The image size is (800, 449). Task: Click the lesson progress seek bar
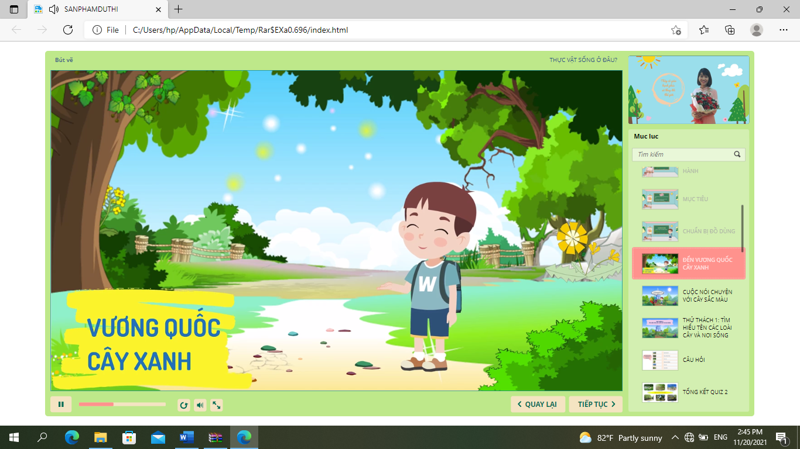click(x=122, y=405)
